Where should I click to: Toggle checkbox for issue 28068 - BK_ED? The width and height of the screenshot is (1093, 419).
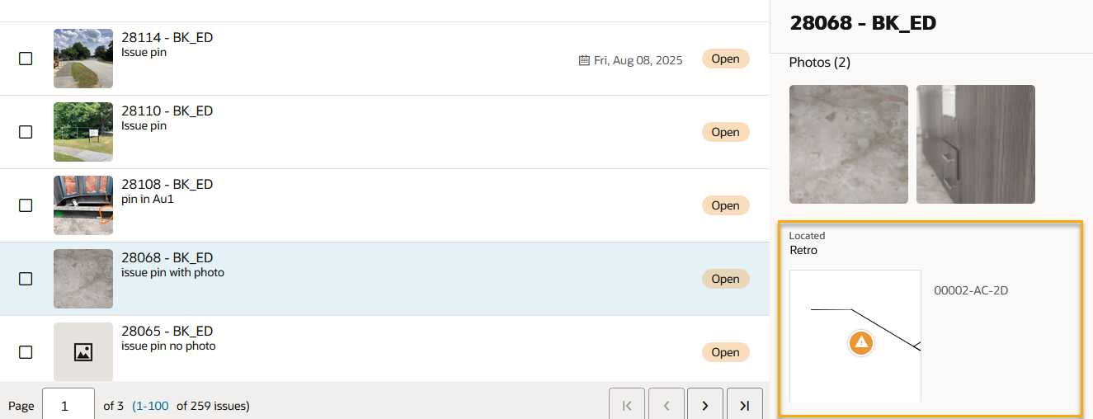point(26,279)
